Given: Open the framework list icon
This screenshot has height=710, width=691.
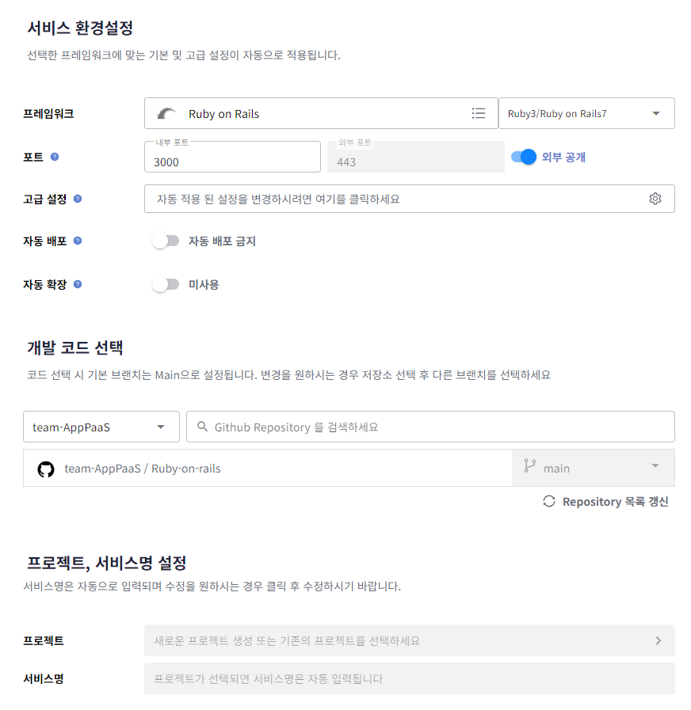Looking at the screenshot, I should tap(479, 113).
